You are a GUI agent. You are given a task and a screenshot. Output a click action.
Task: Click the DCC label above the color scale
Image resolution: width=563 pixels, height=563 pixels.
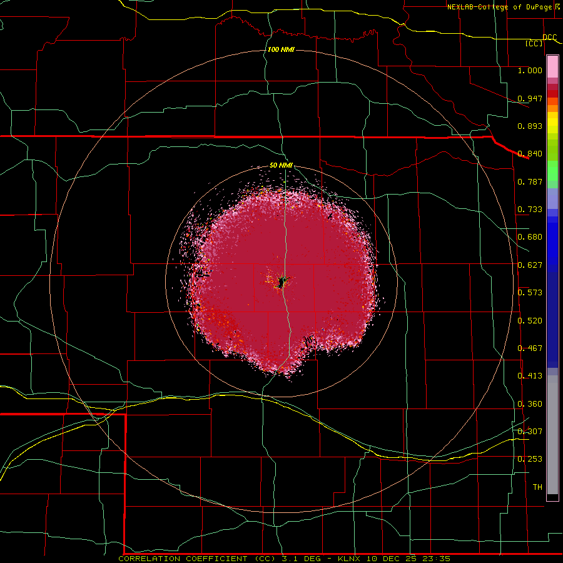[549, 37]
